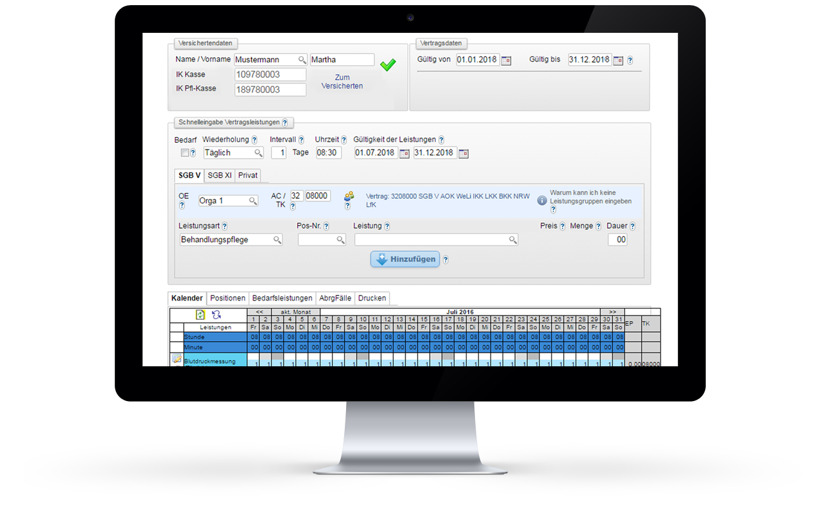Open help icon next to Wiederholung label
This screenshot has height=515, width=825.
click(x=255, y=140)
